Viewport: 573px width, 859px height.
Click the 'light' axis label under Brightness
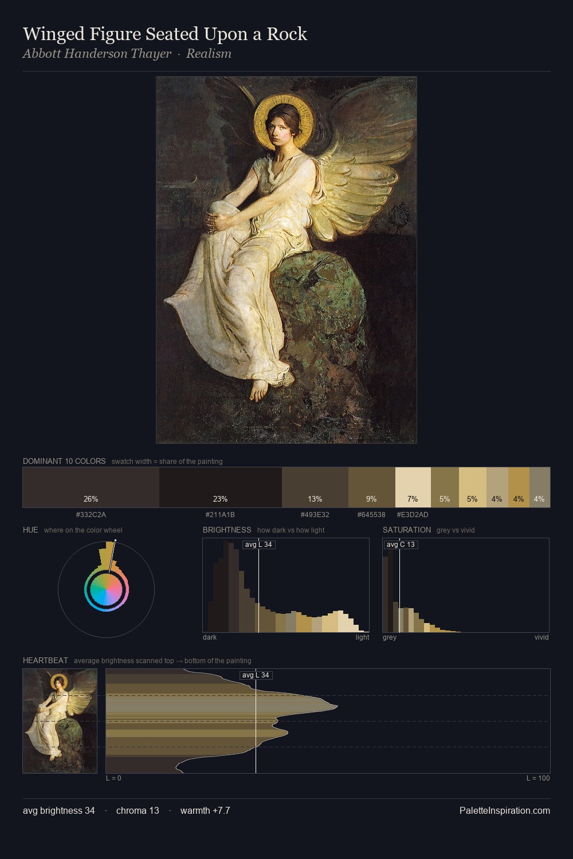363,637
